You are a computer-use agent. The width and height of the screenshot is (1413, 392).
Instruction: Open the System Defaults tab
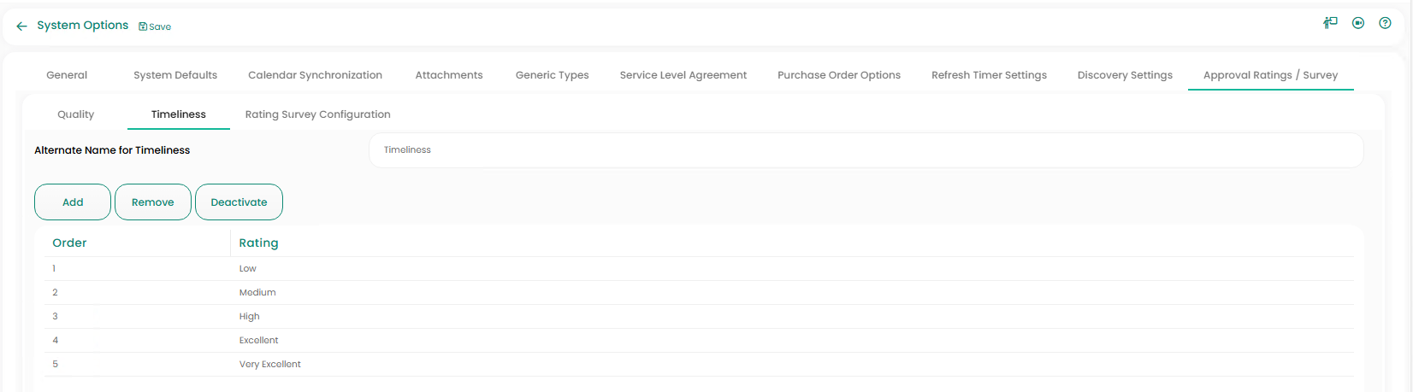coord(175,75)
